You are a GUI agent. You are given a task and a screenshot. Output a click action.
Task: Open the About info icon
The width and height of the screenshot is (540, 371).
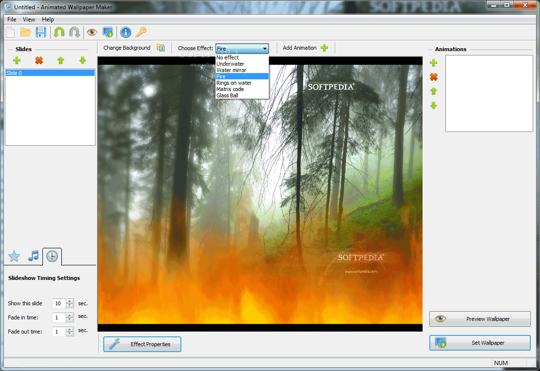tap(126, 33)
